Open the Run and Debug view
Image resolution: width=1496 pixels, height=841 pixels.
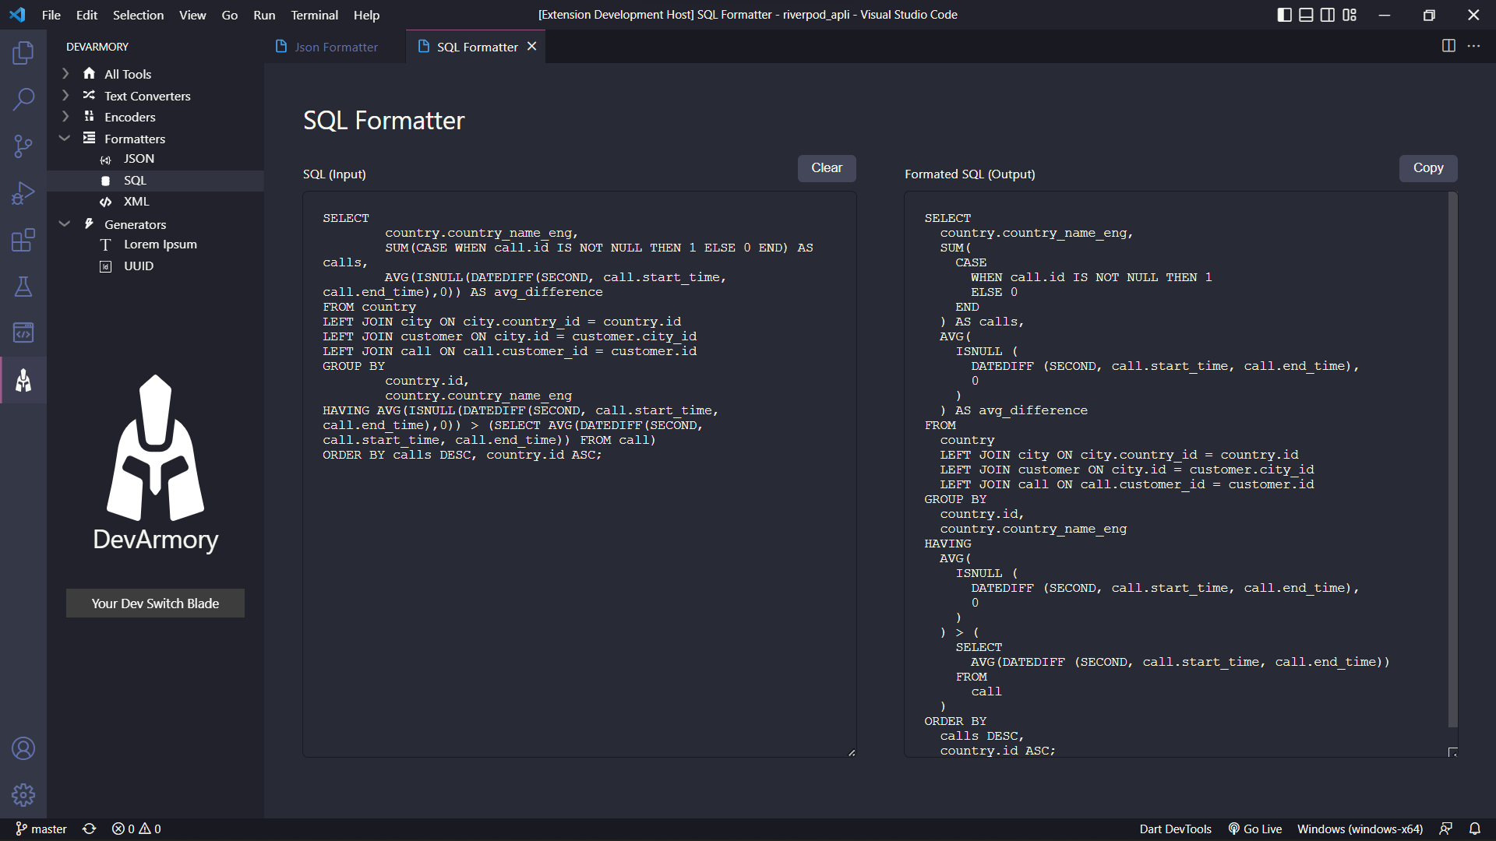(x=23, y=193)
